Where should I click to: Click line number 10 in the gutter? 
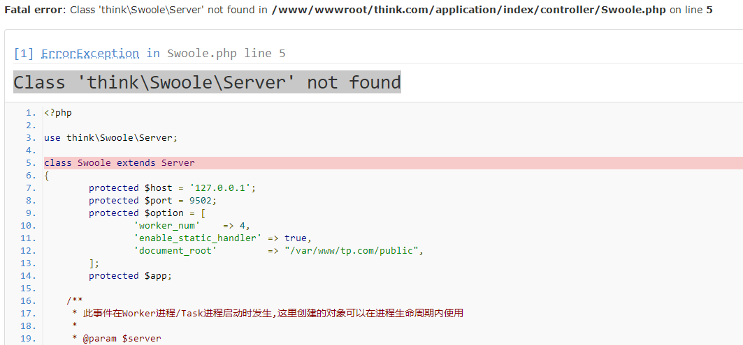click(x=30, y=226)
